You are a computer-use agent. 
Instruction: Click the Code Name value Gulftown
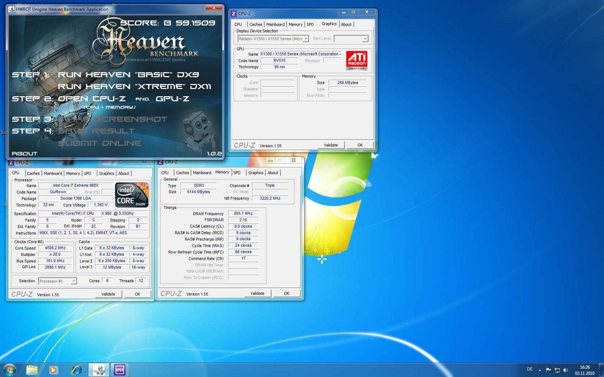click(58, 192)
